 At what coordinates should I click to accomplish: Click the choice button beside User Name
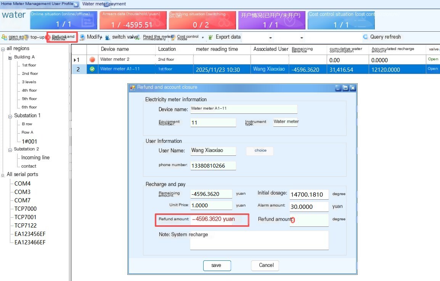click(260, 150)
